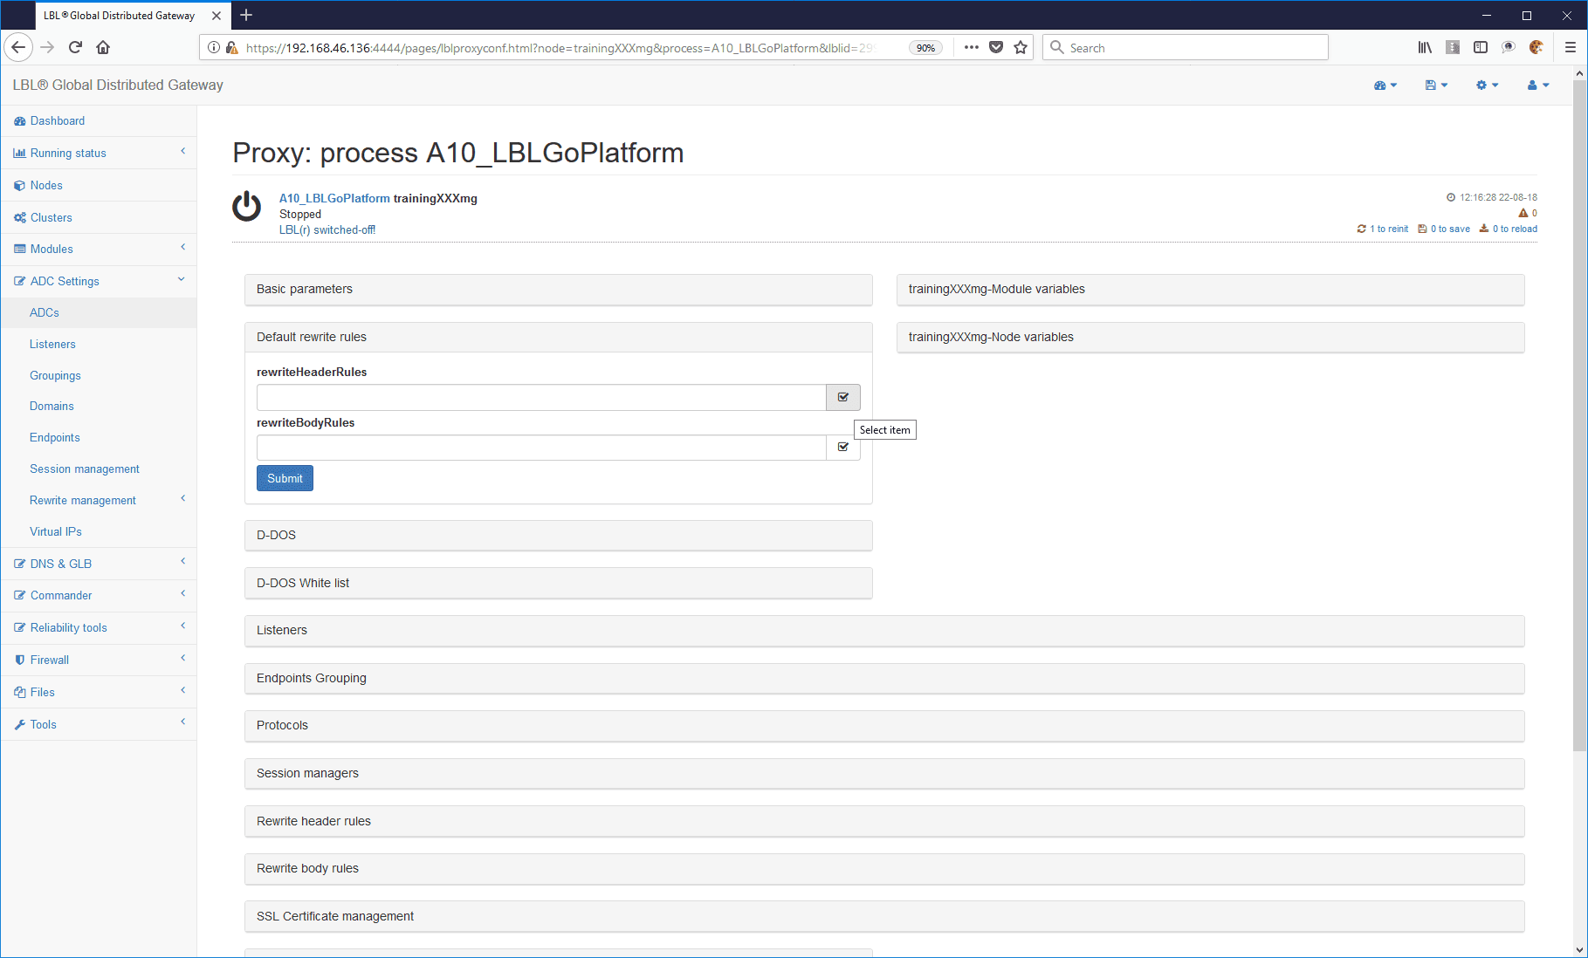
Task: Click the select item icon for rewriteBodyRules
Action: pyautogui.click(x=843, y=447)
